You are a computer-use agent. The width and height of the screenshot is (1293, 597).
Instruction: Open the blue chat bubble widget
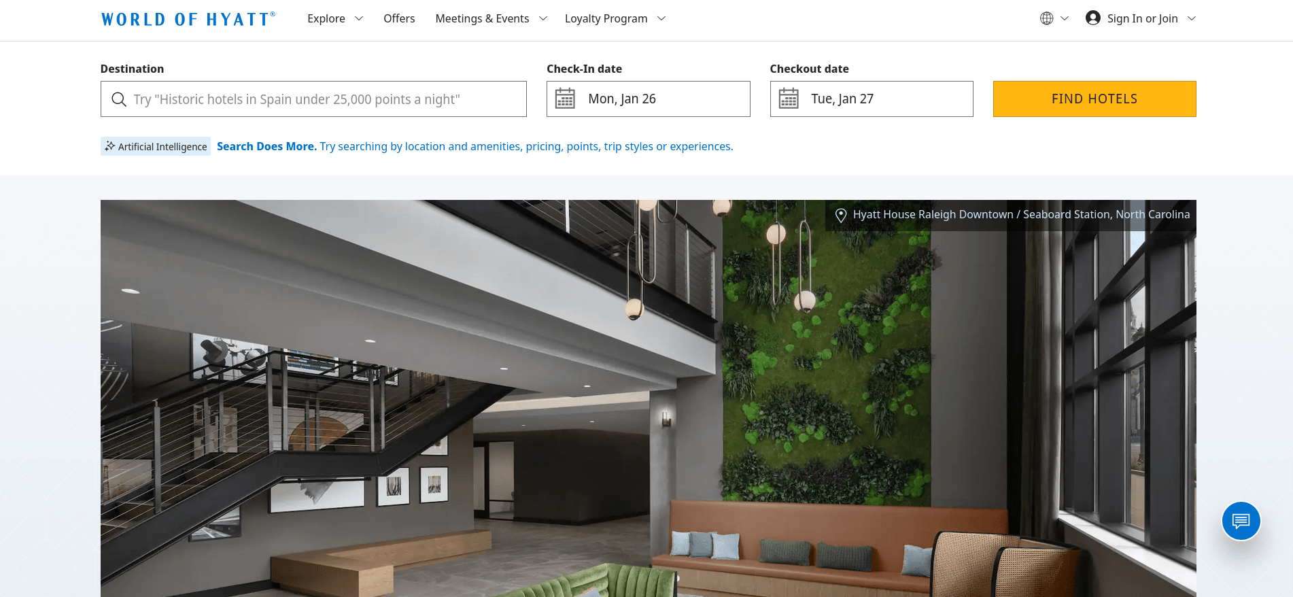(x=1241, y=521)
